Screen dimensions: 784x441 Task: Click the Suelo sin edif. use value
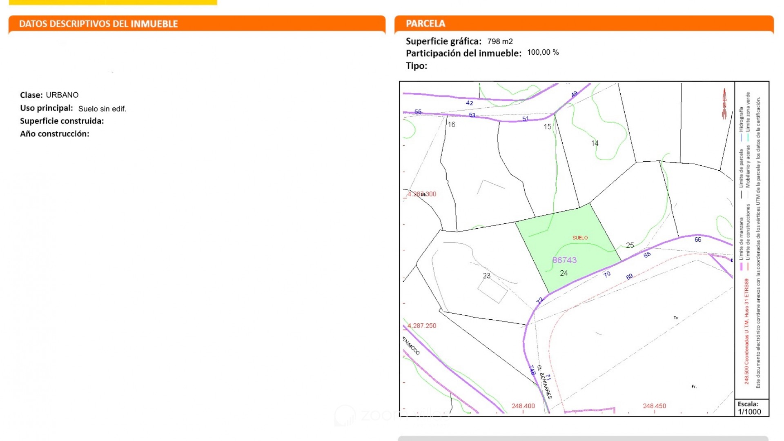coord(102,109)
